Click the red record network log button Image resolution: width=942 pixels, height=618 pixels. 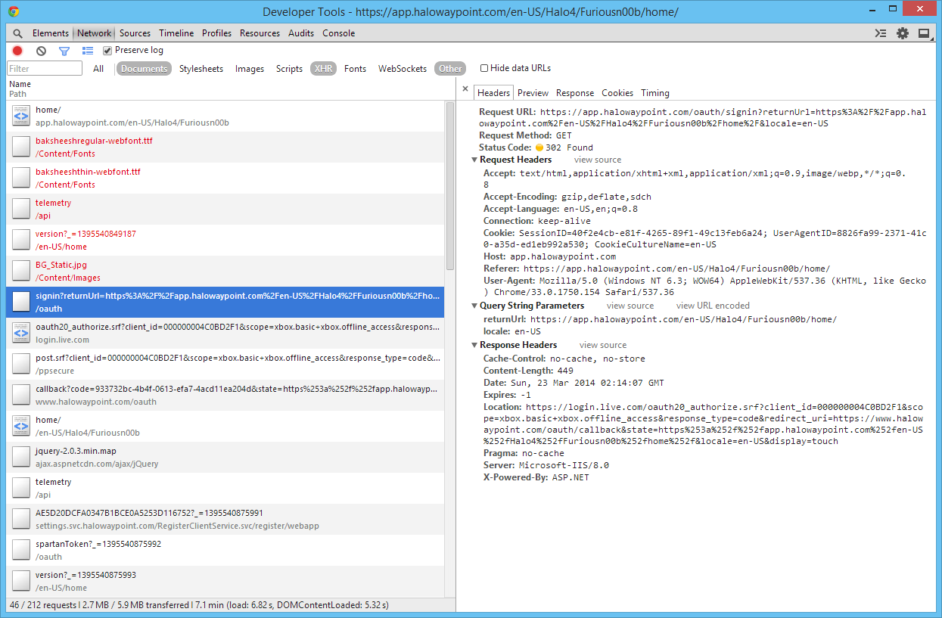tap(17, 51)
